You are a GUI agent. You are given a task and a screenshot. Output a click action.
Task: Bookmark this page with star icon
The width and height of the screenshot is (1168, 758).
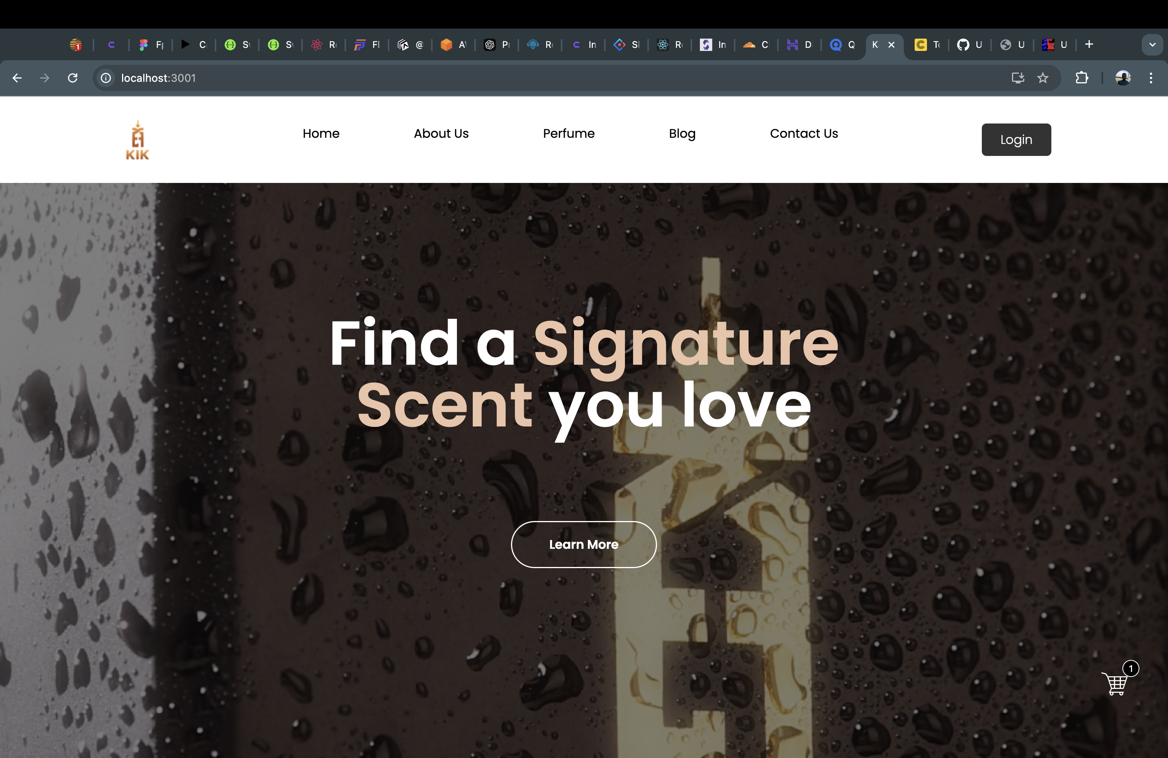pyautogui.click(x=1043, y=78)
